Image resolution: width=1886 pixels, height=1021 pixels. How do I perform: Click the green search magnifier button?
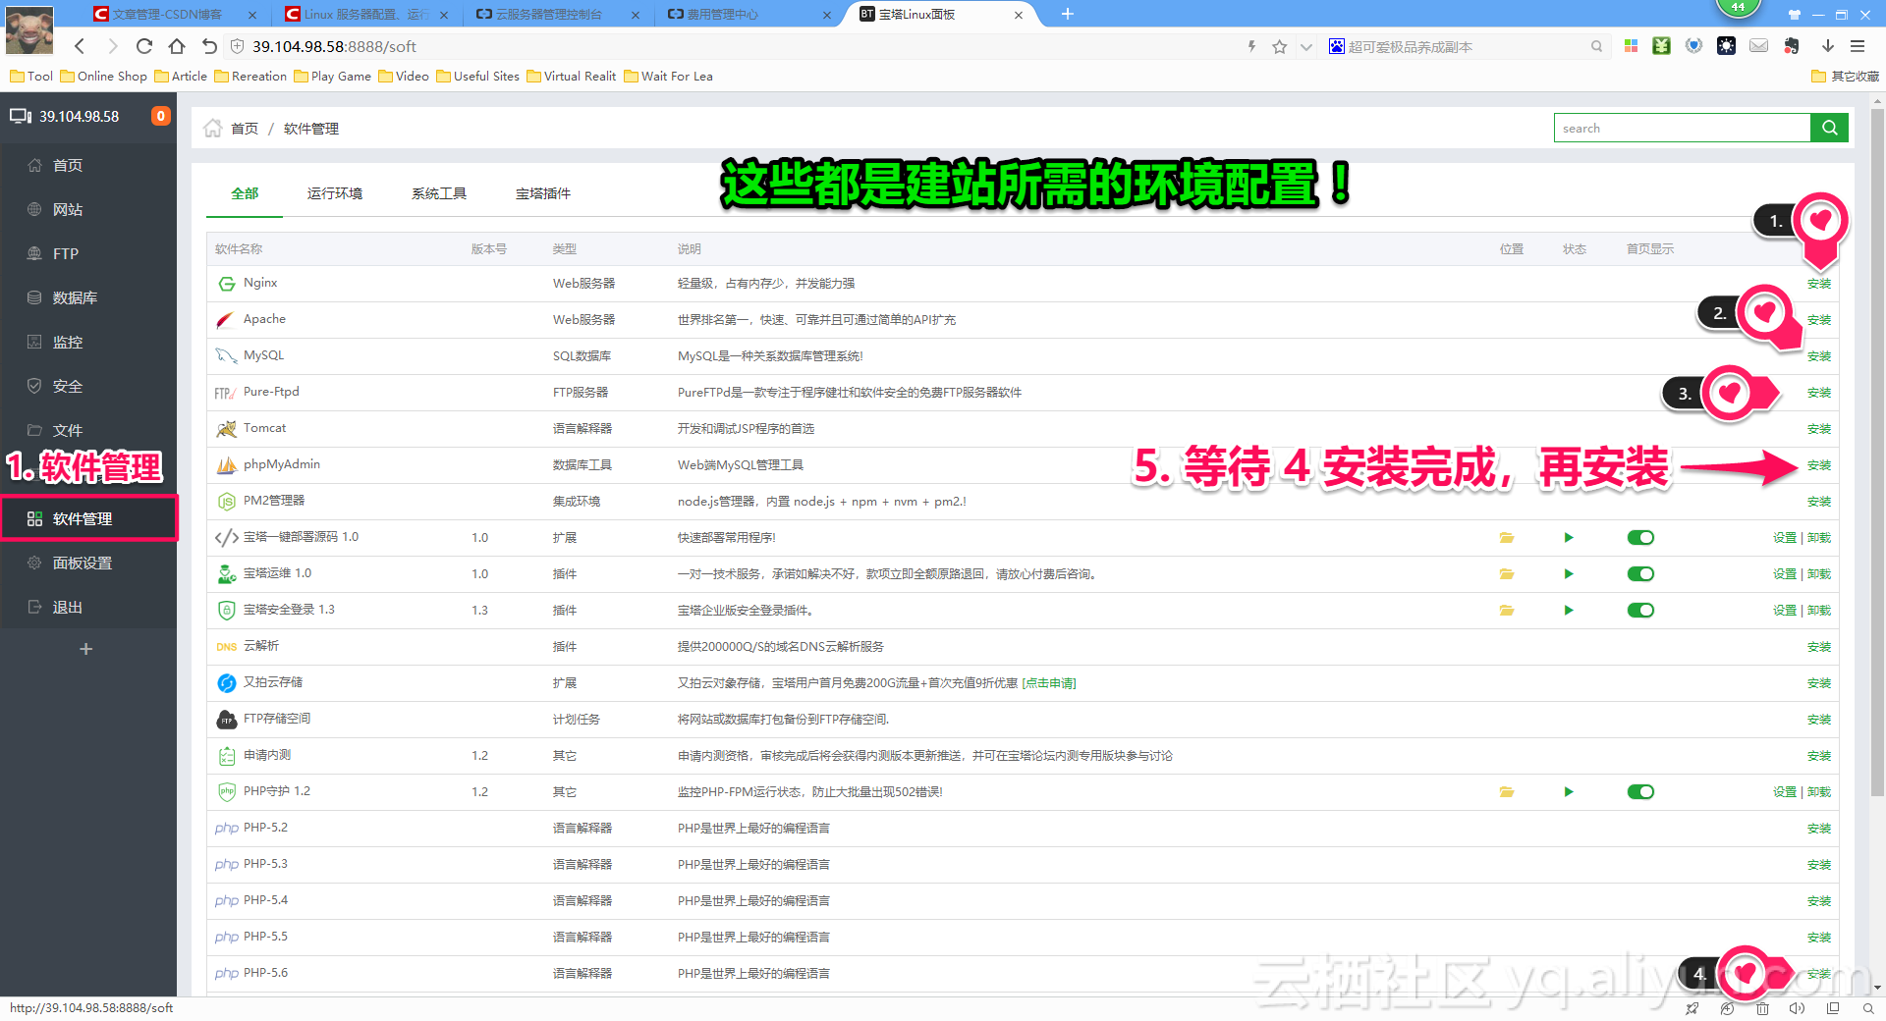coord(1829,128)
